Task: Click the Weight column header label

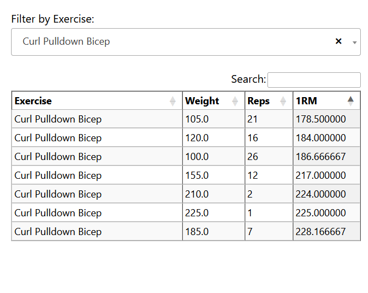Action: pos(202,101)
